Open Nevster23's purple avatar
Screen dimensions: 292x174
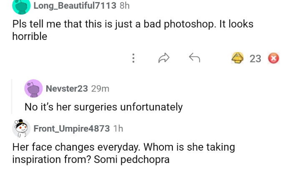point(33,88)
